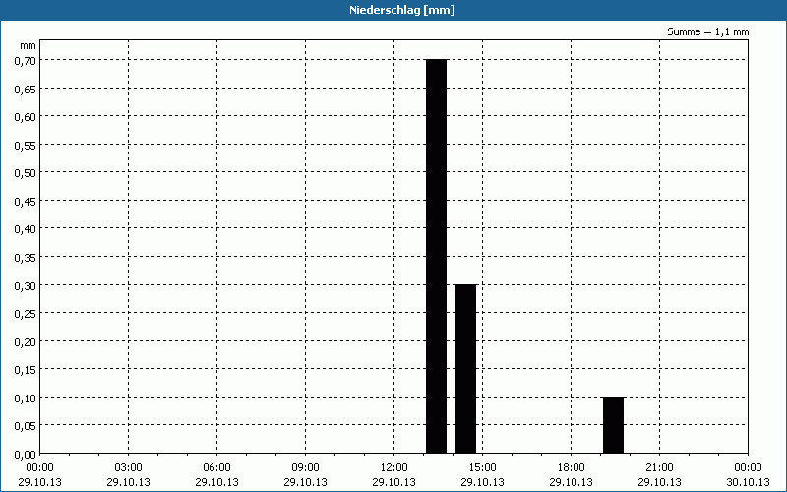Click the 0,00 y-axis value

tap(26, 454)
